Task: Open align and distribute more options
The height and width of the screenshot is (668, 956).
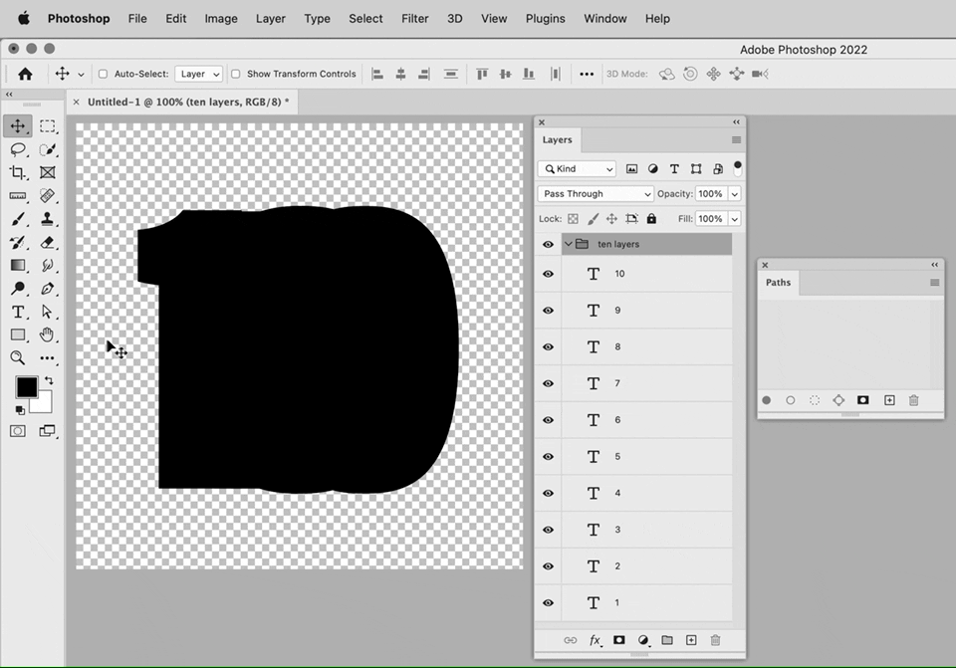Action: (587, 74)
